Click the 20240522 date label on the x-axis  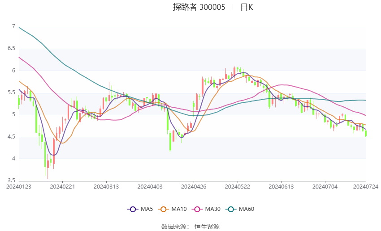click(x=237, y=186)
